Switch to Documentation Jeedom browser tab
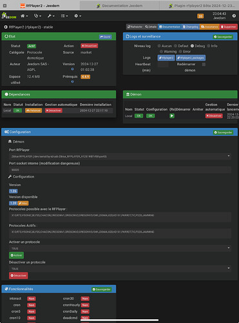This screenshot has height=323, width=239. pos(120,6)
